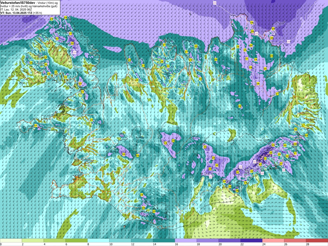Pick the pale yellow 0–2 legend swatch
Screen dimensions: 328x246
(x=11, y=241)
